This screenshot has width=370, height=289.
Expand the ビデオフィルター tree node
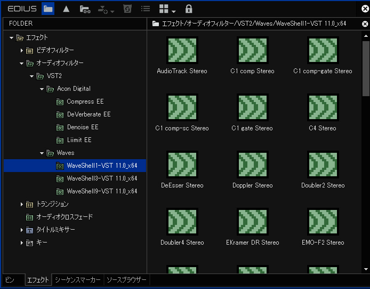(21, 50)
